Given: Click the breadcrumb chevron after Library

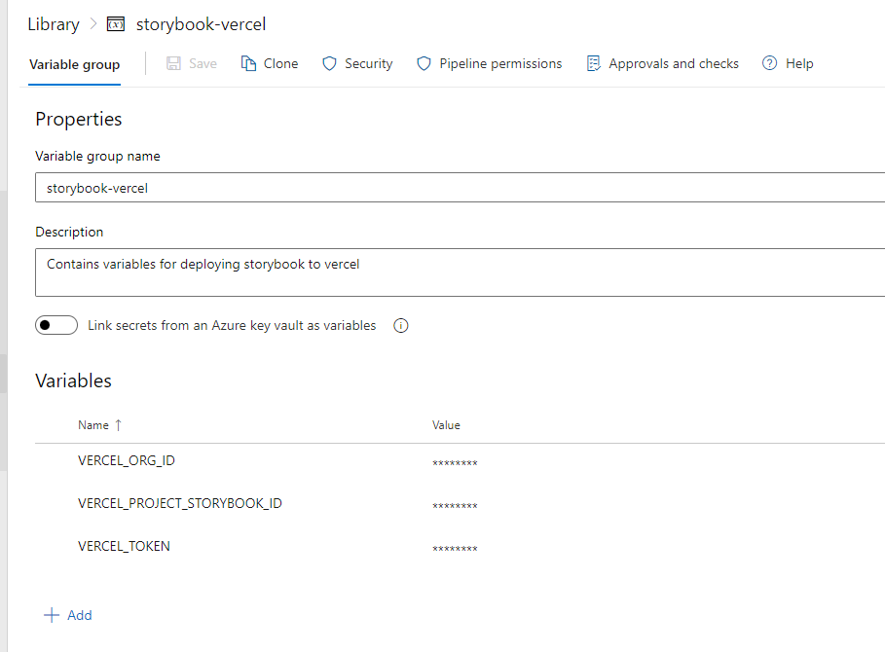Looking at the screenshot, I should tap(93, 24).
